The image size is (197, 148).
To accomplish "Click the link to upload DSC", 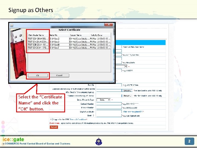I will (133, 112).
